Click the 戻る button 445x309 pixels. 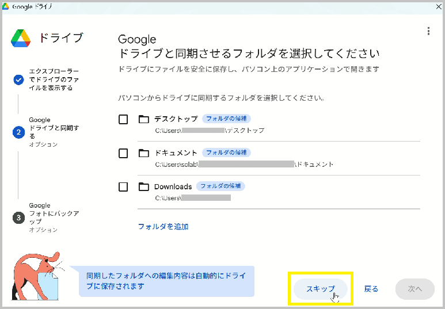371,289
